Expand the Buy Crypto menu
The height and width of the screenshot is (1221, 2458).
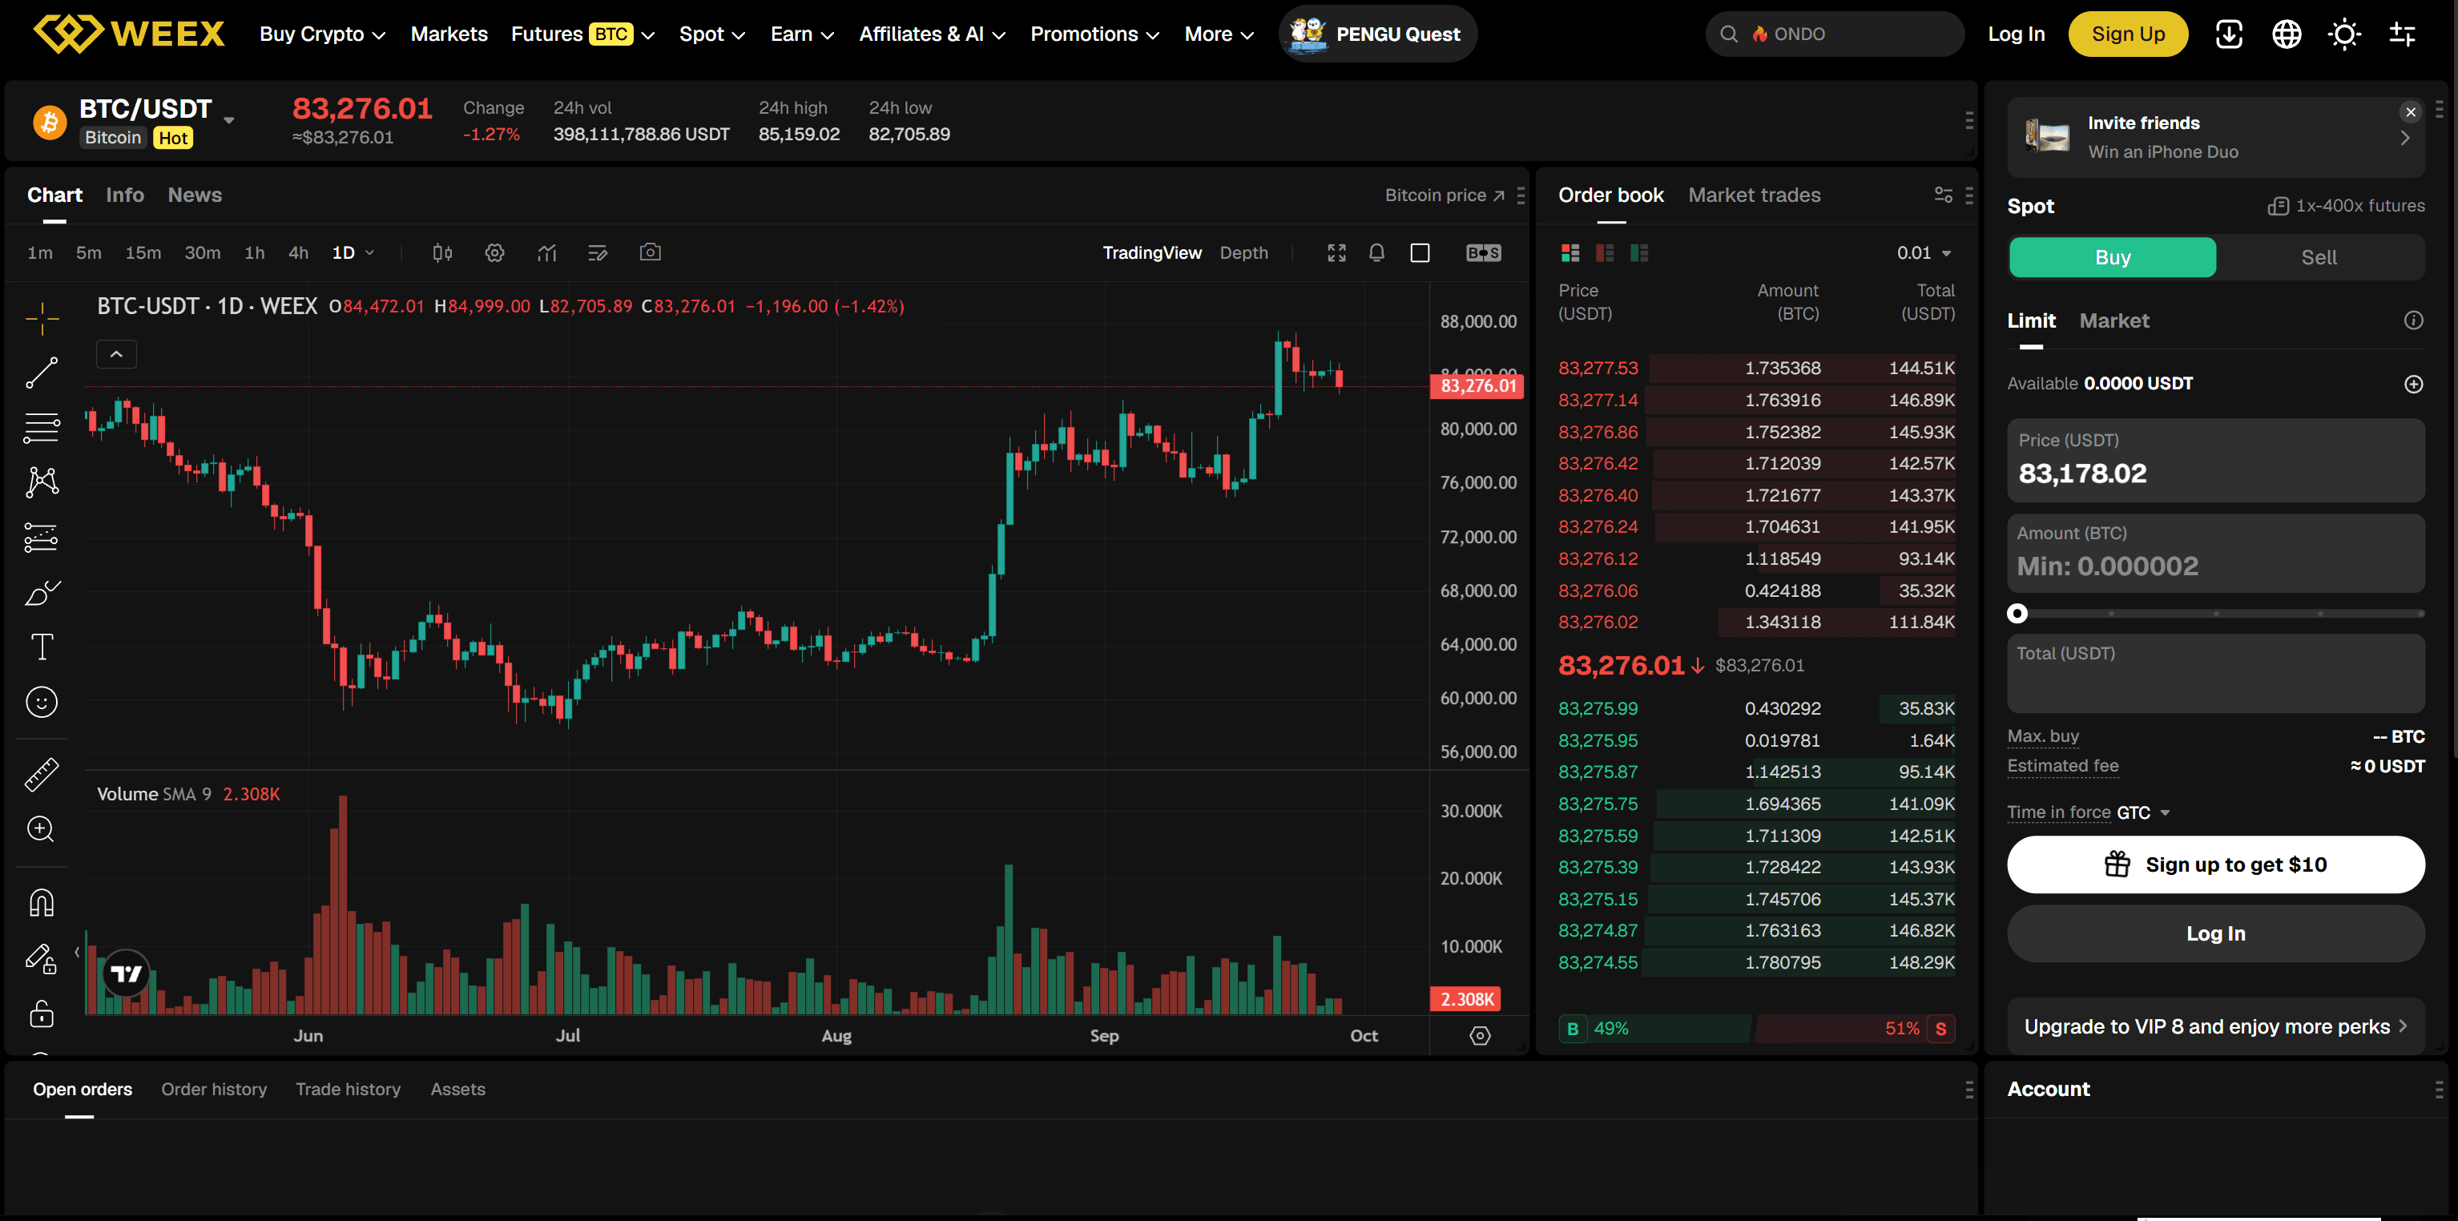[323, 34]
